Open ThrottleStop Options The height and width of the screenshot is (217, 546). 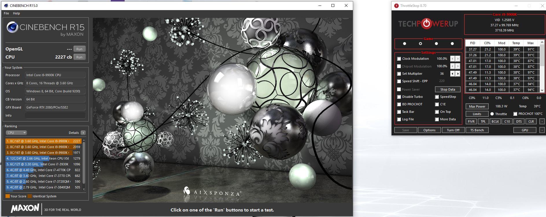(429, 130)
